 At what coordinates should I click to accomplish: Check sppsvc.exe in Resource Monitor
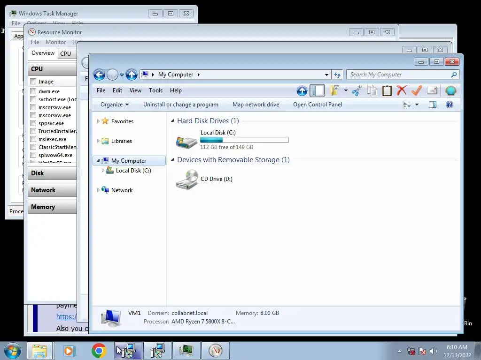tap(33, 123)
